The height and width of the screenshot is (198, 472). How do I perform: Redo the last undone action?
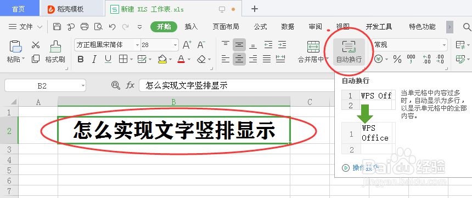pos(126,27)
